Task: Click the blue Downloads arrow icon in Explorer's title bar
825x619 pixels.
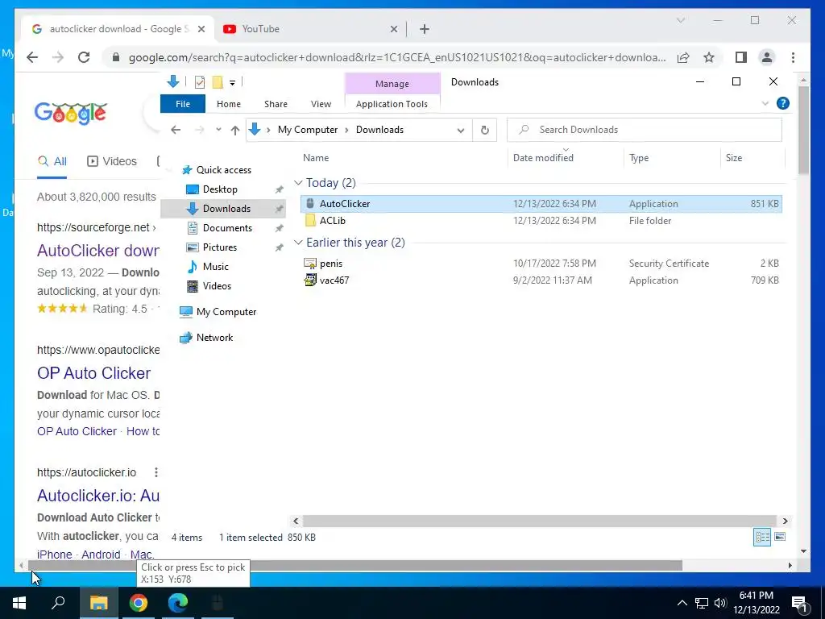Action: click(173, 81)
